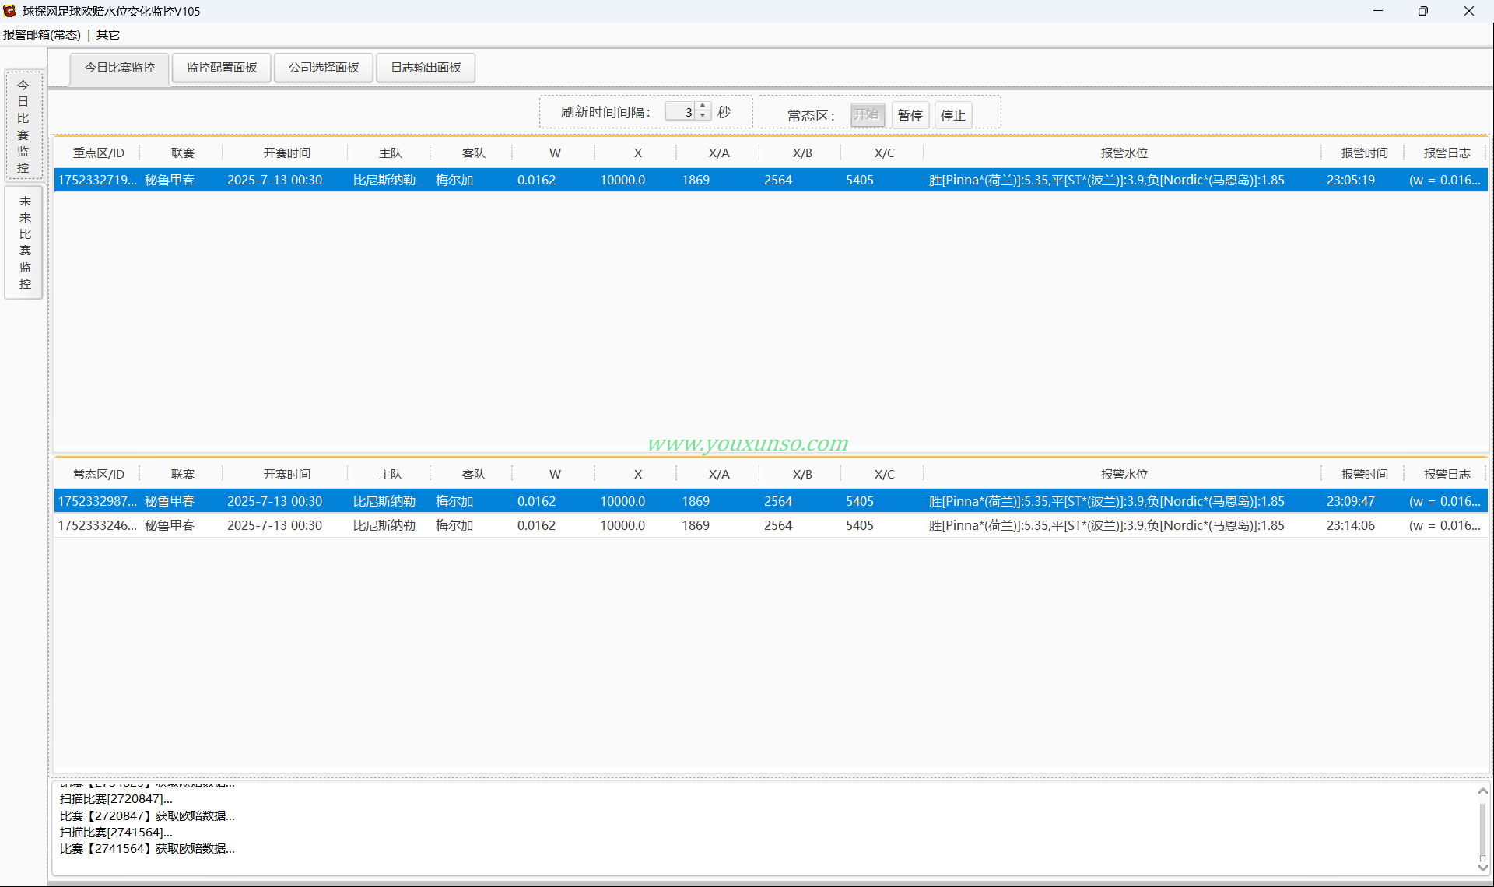Click the 暂停 button
This screenshot has height=887, width=1494.
pyautogui.click(x=910, y=115)
